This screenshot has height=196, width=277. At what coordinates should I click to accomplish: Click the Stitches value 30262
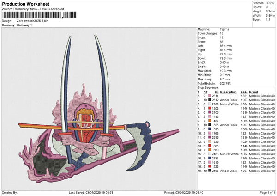point(270,3)
